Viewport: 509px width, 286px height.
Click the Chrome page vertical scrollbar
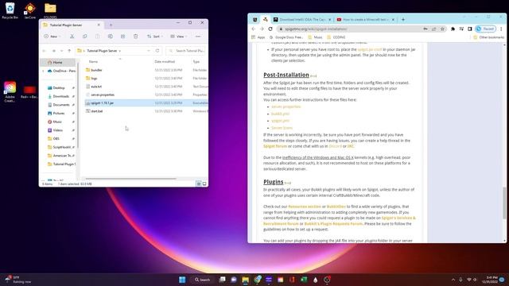click(x=504, y=203)
